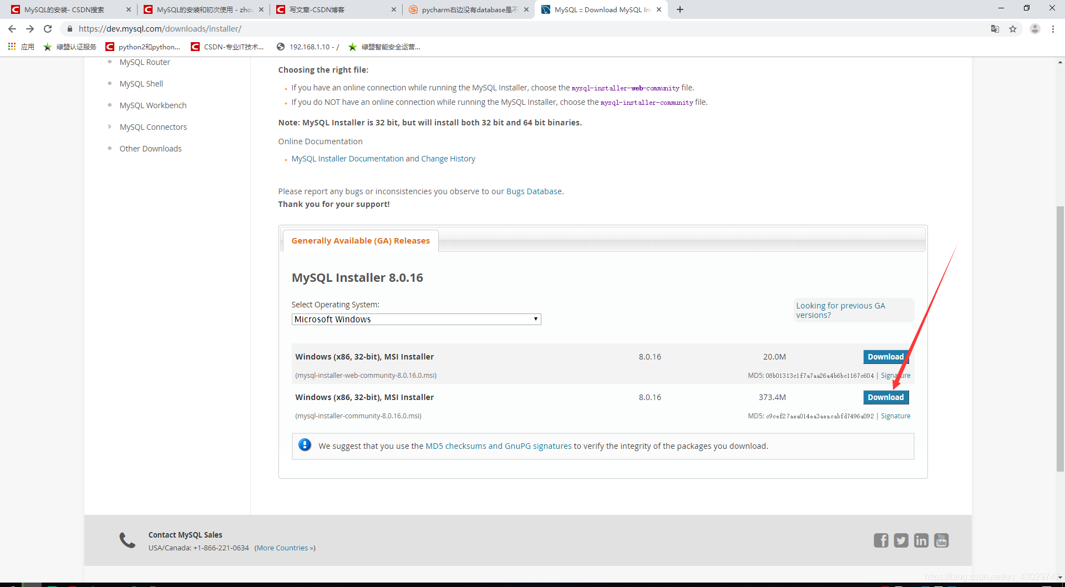Viewport: 1065px width, 587px height.
Task: Click the reload page icon
Action: [48, 29]
